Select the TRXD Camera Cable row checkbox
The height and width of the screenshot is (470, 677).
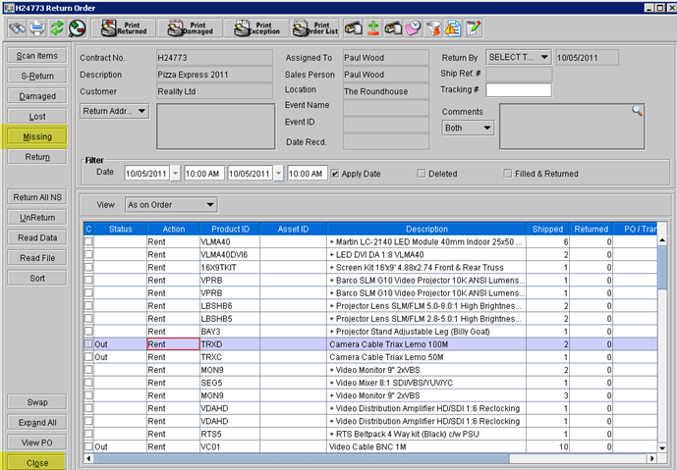(88, 345)
